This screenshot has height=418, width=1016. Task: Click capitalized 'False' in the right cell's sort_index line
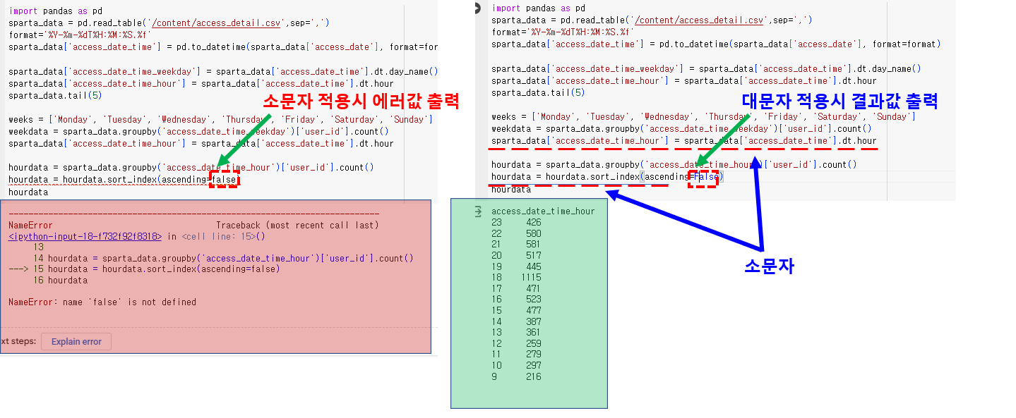[707, 177]
